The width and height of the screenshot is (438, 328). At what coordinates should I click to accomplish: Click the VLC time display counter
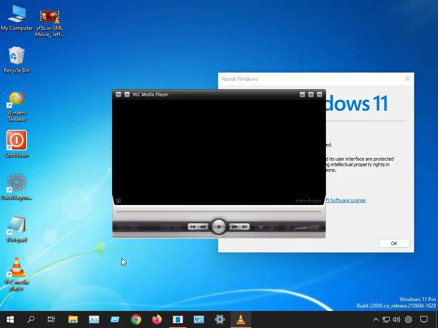(x=308, y=201)
